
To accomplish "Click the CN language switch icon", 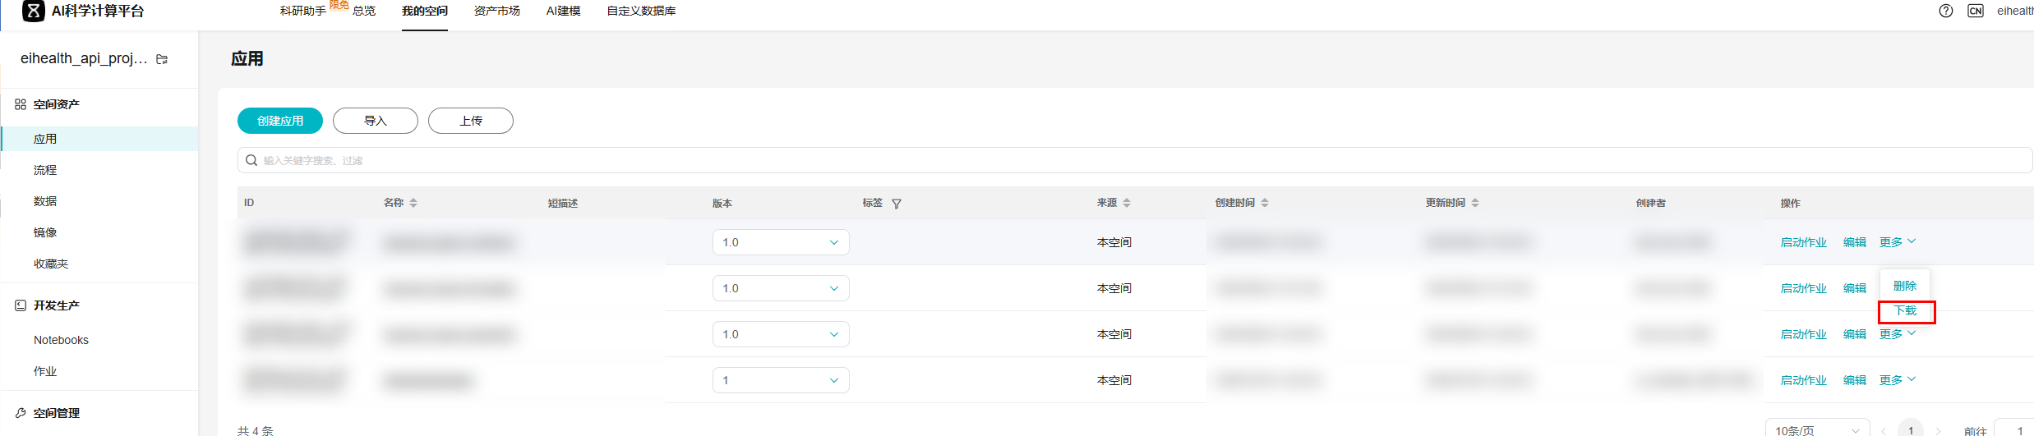I will point(1975,11).
